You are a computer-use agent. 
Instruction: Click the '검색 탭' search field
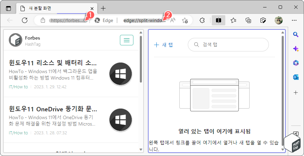[x=228, y=45]
